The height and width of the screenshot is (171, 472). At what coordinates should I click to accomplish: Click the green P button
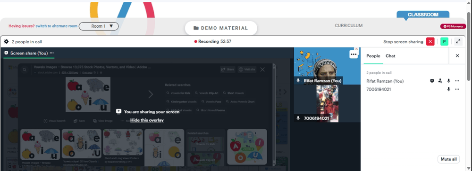444,42
